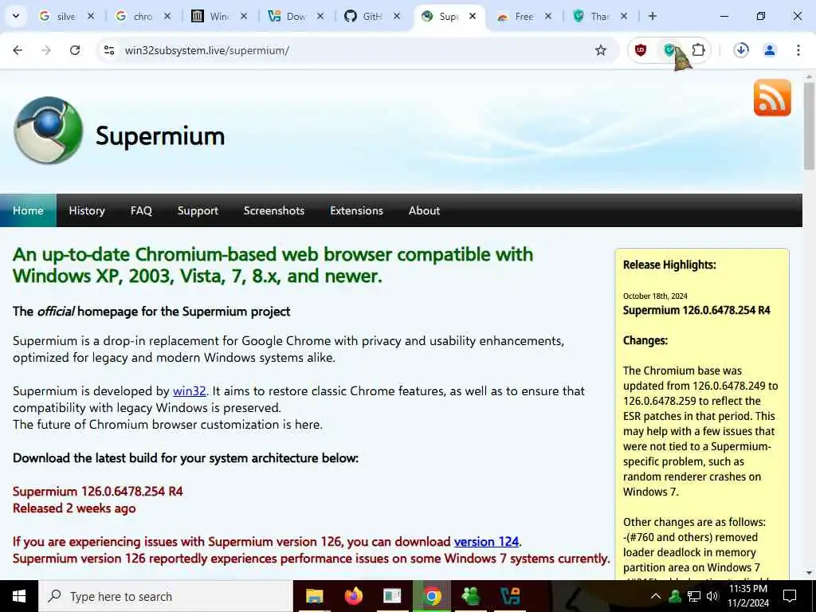Open uBlock Origin extension
The height and width of the screenshot is (612, 816).
(x=641, y=50)
